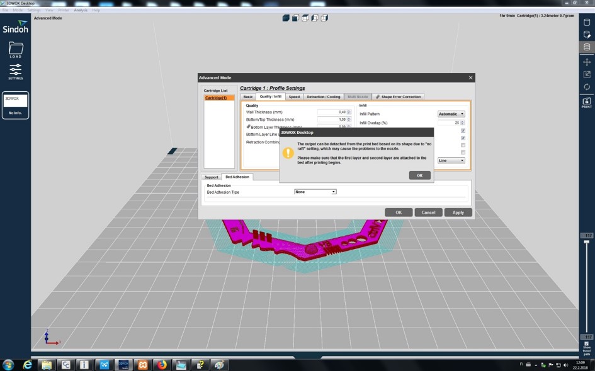
Task: Click the rightmost cube view icon in top toolbar
Action: [324, 18]
